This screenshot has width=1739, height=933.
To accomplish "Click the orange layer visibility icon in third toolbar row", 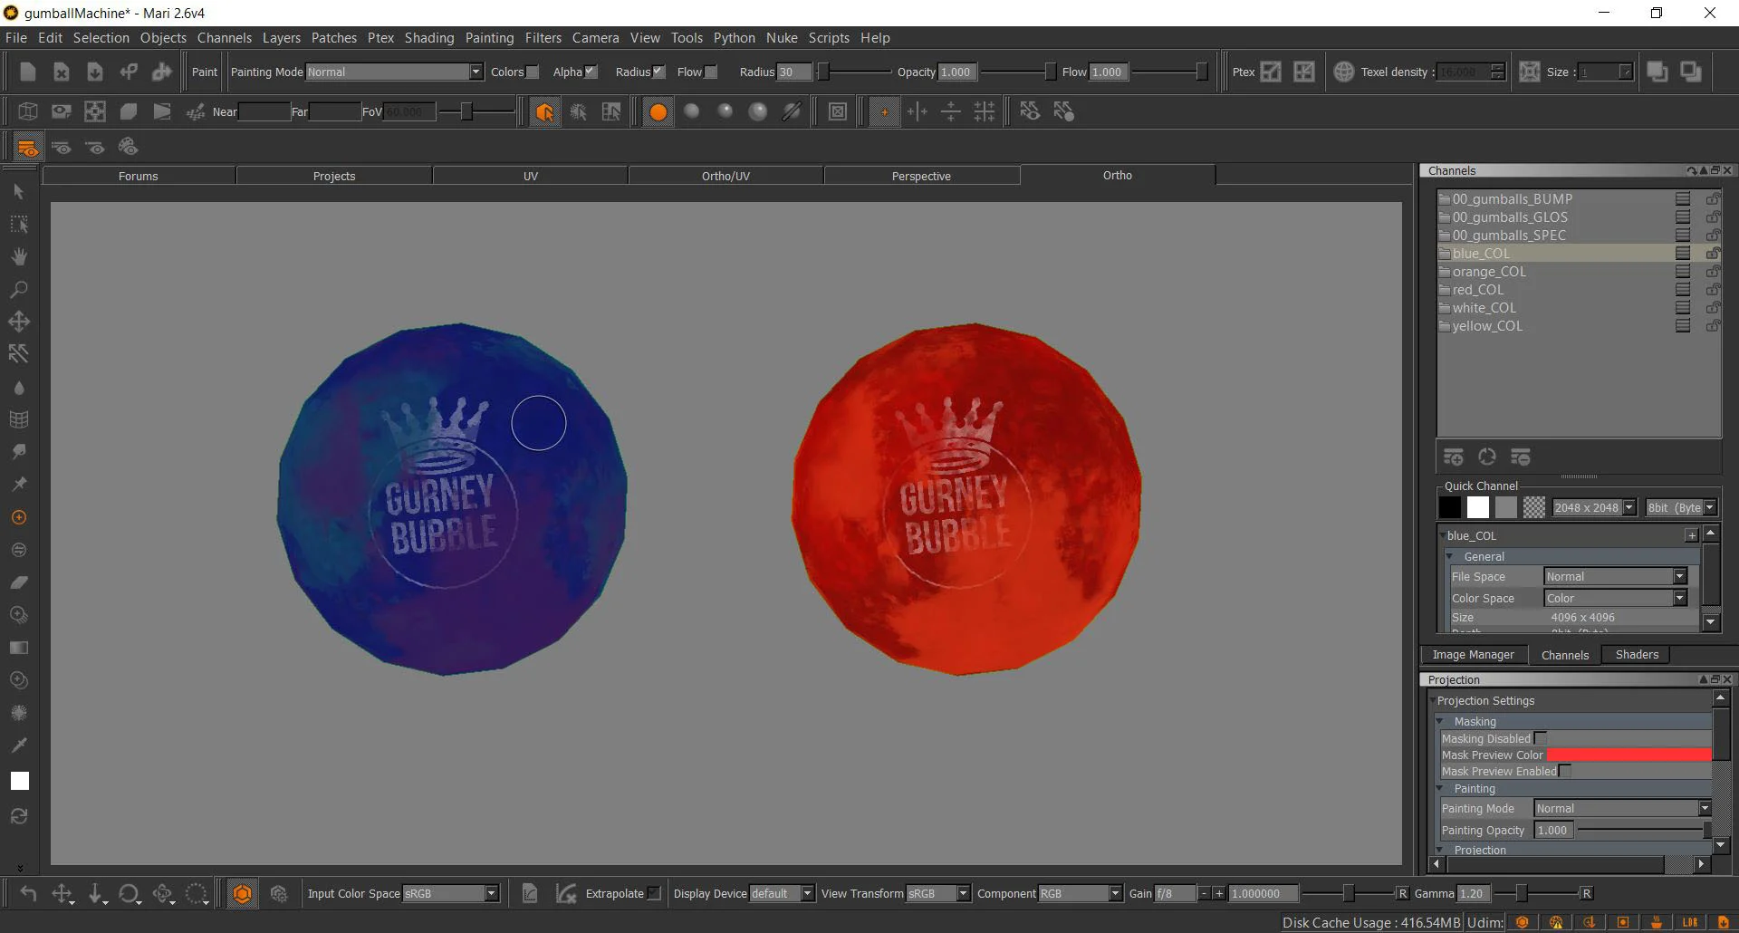I will tap(27, 147).
